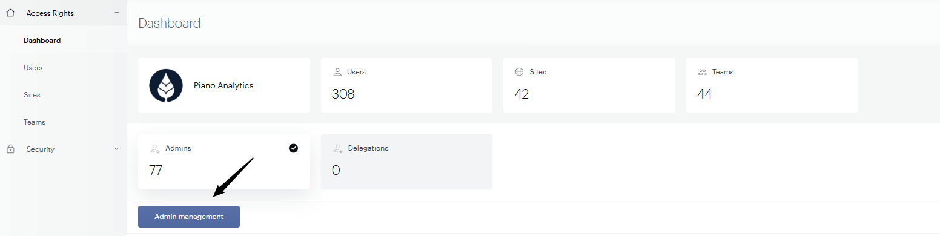The width and height of the screenshot is (940, 236).
Task: Select the Delegations card label
Action: pyautogui.click(x=368, y=148)
